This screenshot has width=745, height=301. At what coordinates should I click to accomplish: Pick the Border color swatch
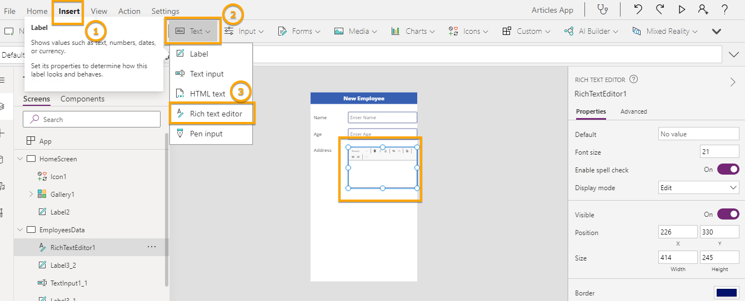tap(726, 293)
